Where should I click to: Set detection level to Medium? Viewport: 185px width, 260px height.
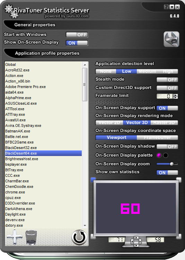coord(147,71)
